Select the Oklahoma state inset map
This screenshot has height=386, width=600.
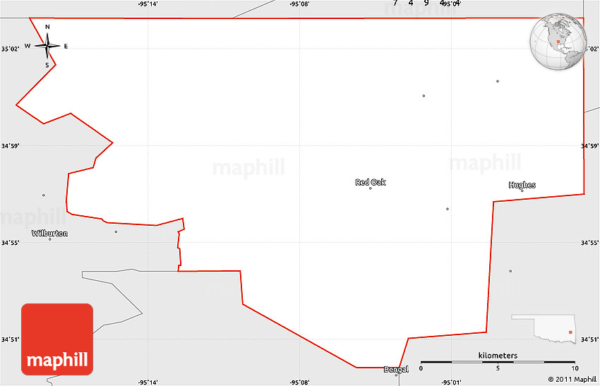[544, 329]
